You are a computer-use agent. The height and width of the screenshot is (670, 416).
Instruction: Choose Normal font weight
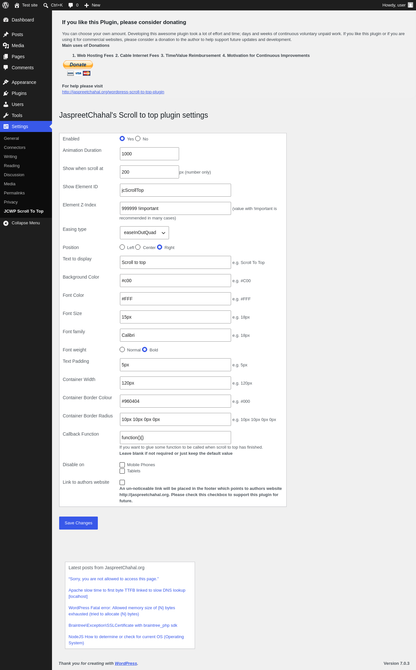122,349
